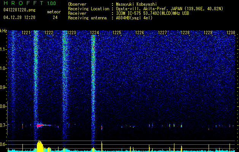The width and height of the screenshot is (239, 152).
Task: Click time marker 1230
Action: point(231,33)
